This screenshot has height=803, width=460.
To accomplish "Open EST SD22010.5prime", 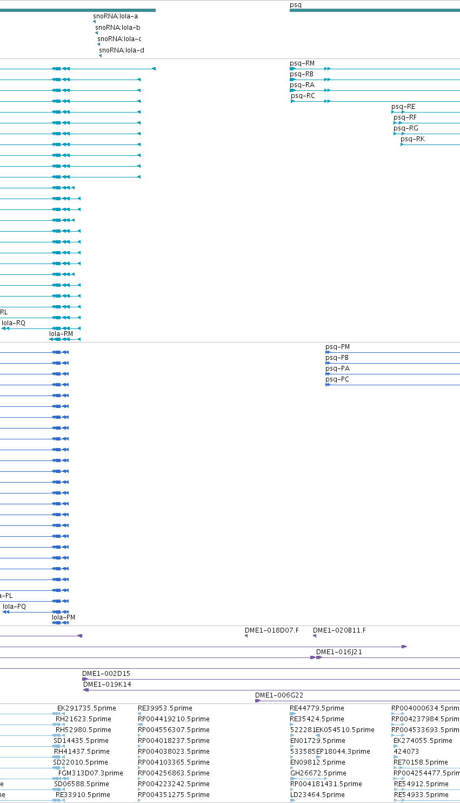I will pyautogui.click(x=80, y=762).
